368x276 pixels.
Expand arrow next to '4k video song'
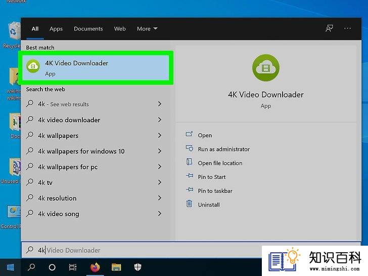coord(160,213)
